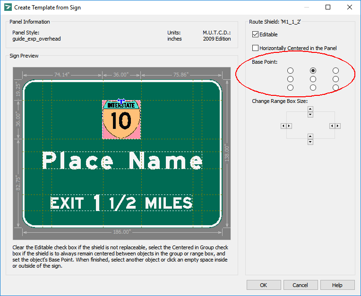Click top range box up arrow
This screenshot has width=361, height=296.
click(310, 109)
